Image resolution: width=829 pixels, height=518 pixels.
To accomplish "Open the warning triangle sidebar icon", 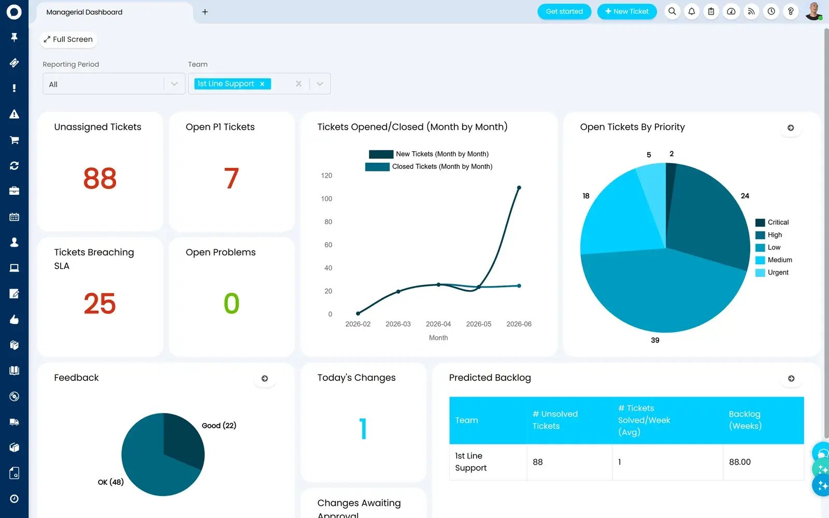I will (x=14, y=114).
